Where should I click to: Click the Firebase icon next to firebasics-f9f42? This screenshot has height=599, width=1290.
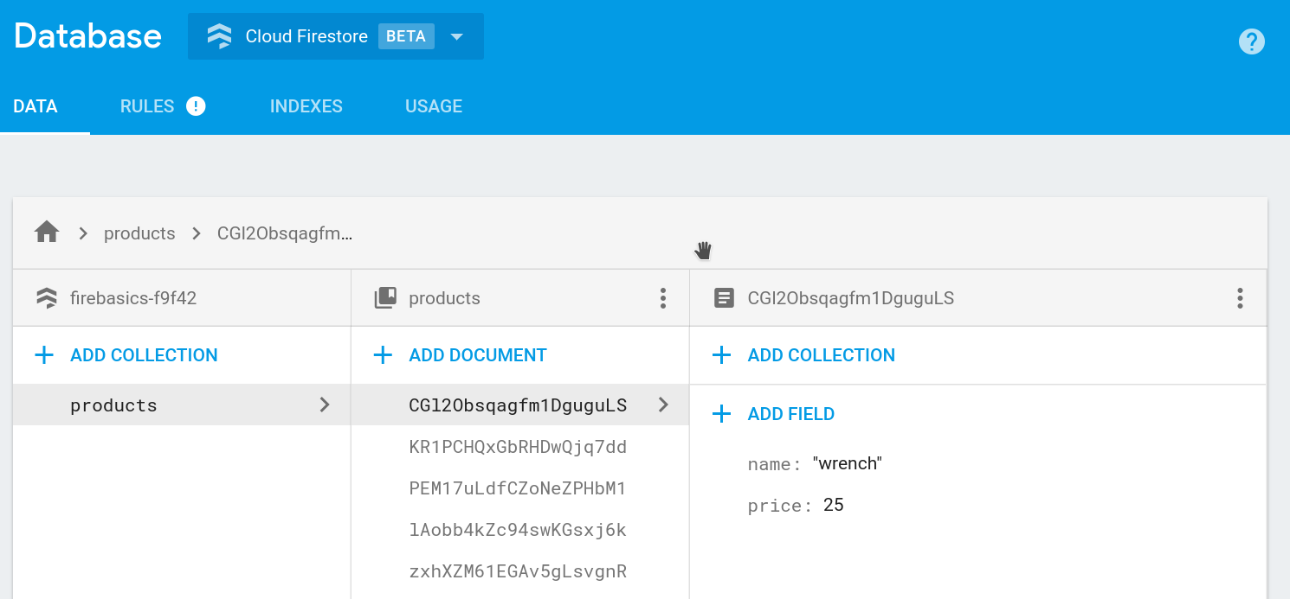(x=46, y=297)
